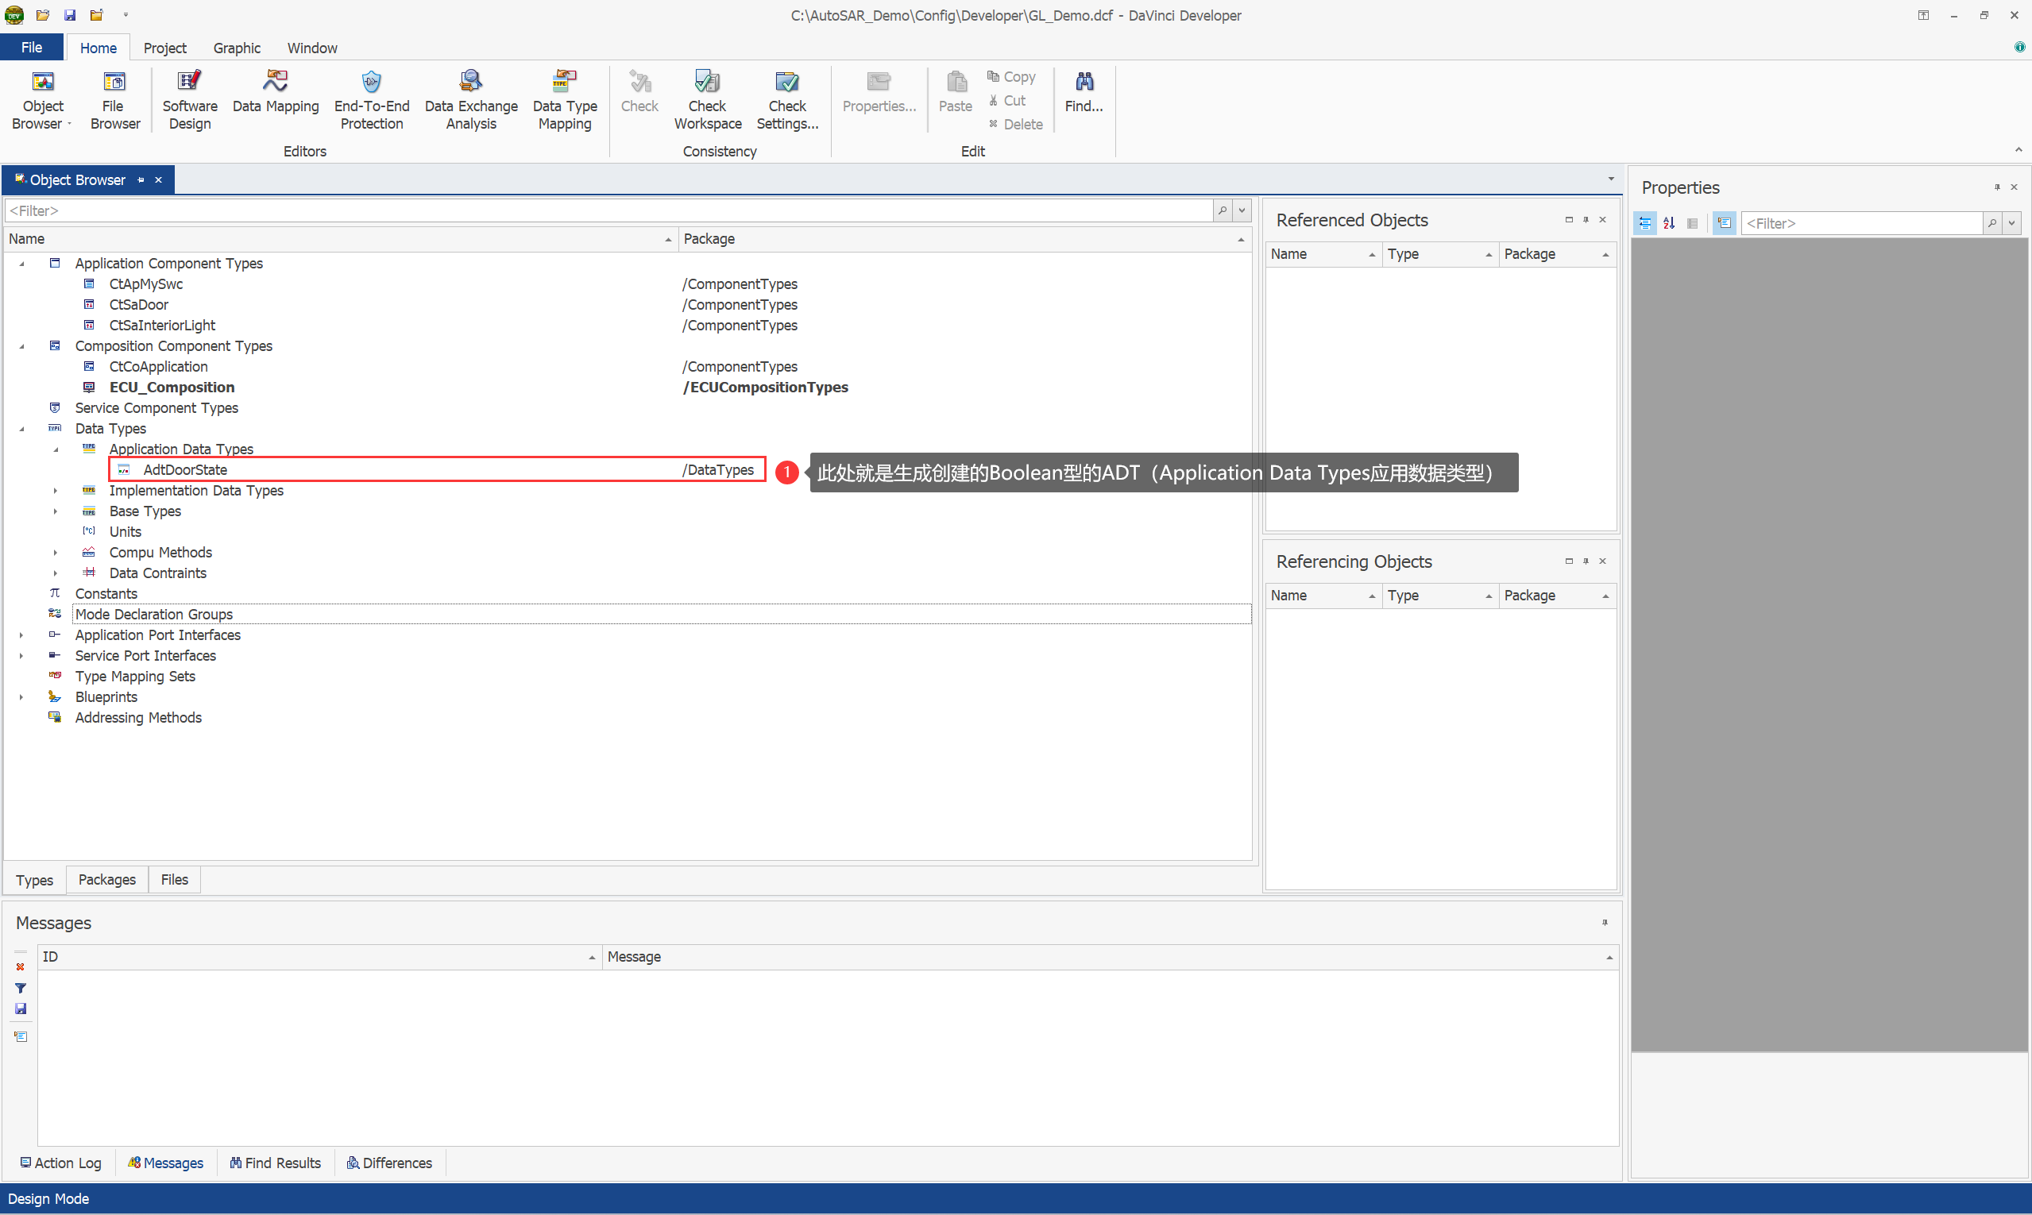Toggle categorized view in Properties panel

[1644, 223]
